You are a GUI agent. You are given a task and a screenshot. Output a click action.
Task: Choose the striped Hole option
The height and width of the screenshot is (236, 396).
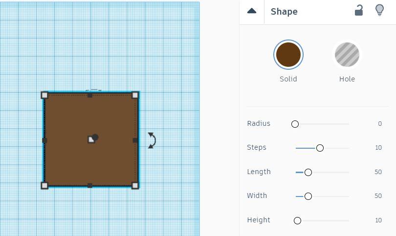tap(347, 55)
